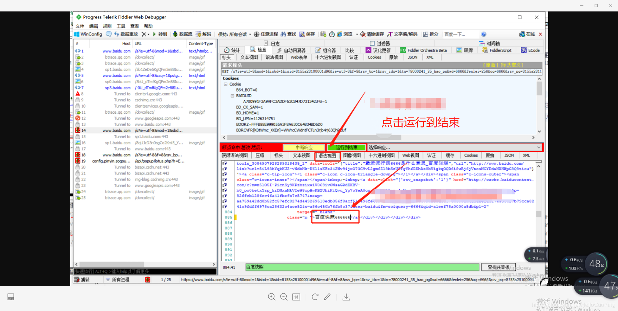Click the 文字编/解码 TextWizard icon
This screenshot has width=618, height=311.
click(390, 34)
